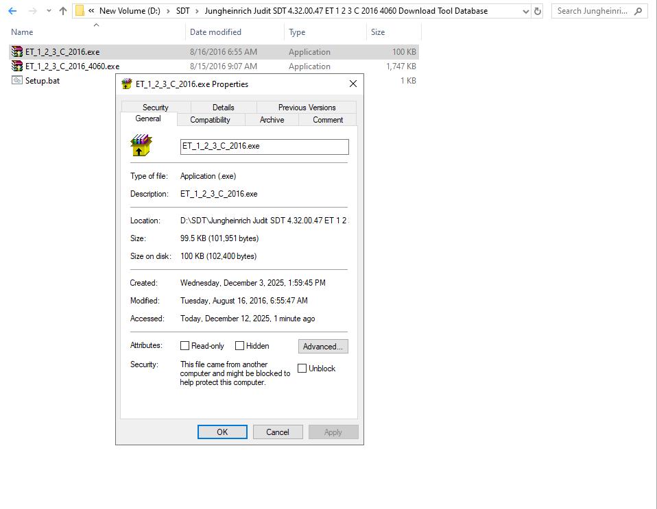Viewport: 657px width, 509px height.
Task: Select ET_1_2_3_C_2016.exe file icon in list
Action: 16,51
